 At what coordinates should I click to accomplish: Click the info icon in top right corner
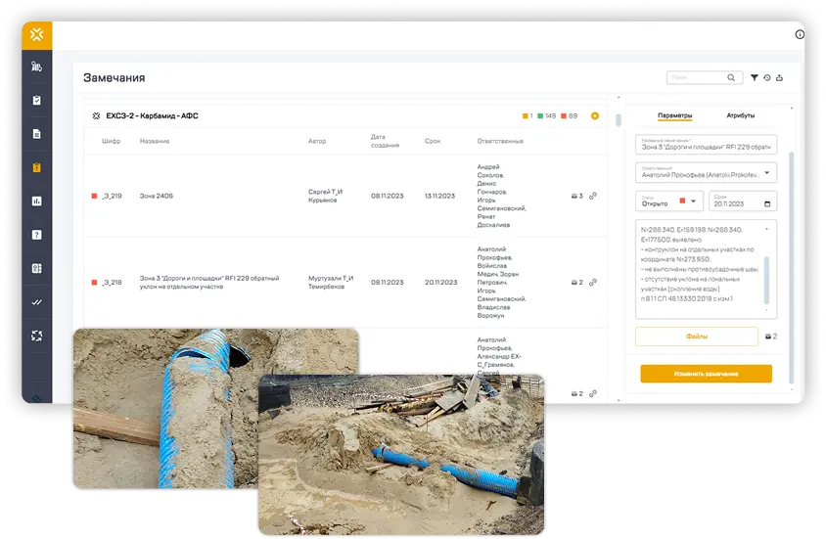(800, 34)
